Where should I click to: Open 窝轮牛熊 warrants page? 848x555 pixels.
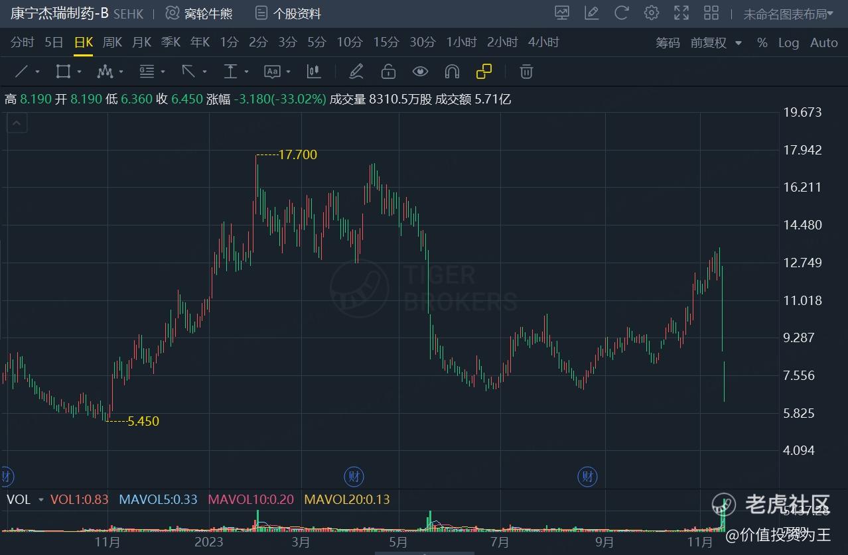199,13
